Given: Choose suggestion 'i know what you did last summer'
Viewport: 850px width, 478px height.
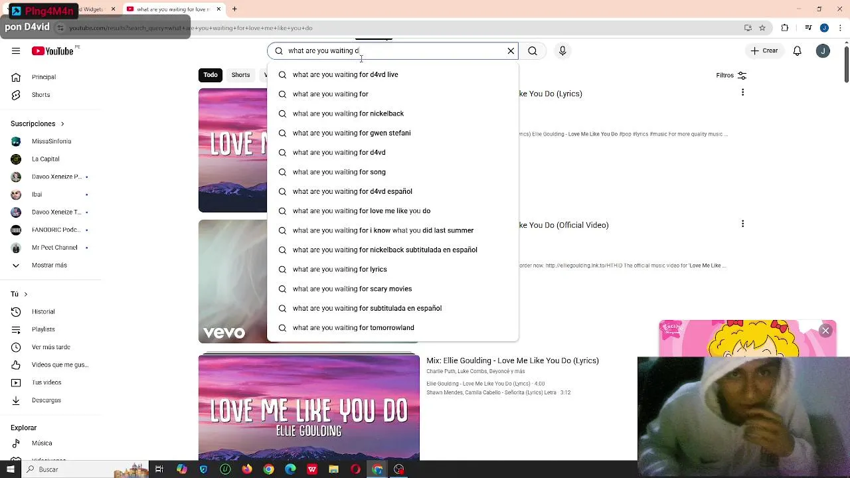Looking at the screenshot, I should click(x=392, y=230).
